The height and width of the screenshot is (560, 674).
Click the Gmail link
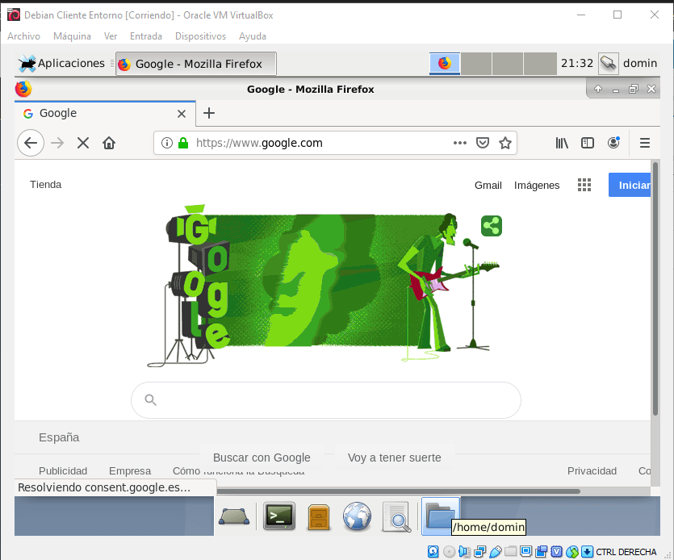(488, 185)
